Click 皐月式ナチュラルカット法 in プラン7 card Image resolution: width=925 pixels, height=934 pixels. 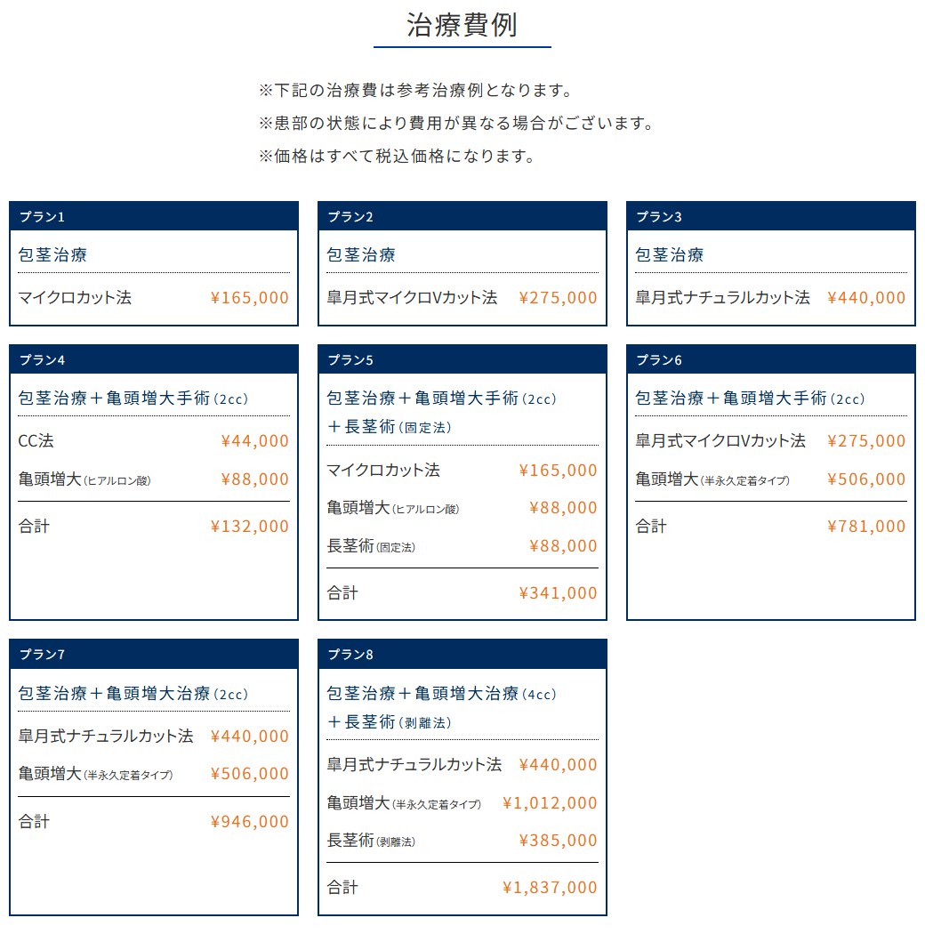tap(106, 737)
